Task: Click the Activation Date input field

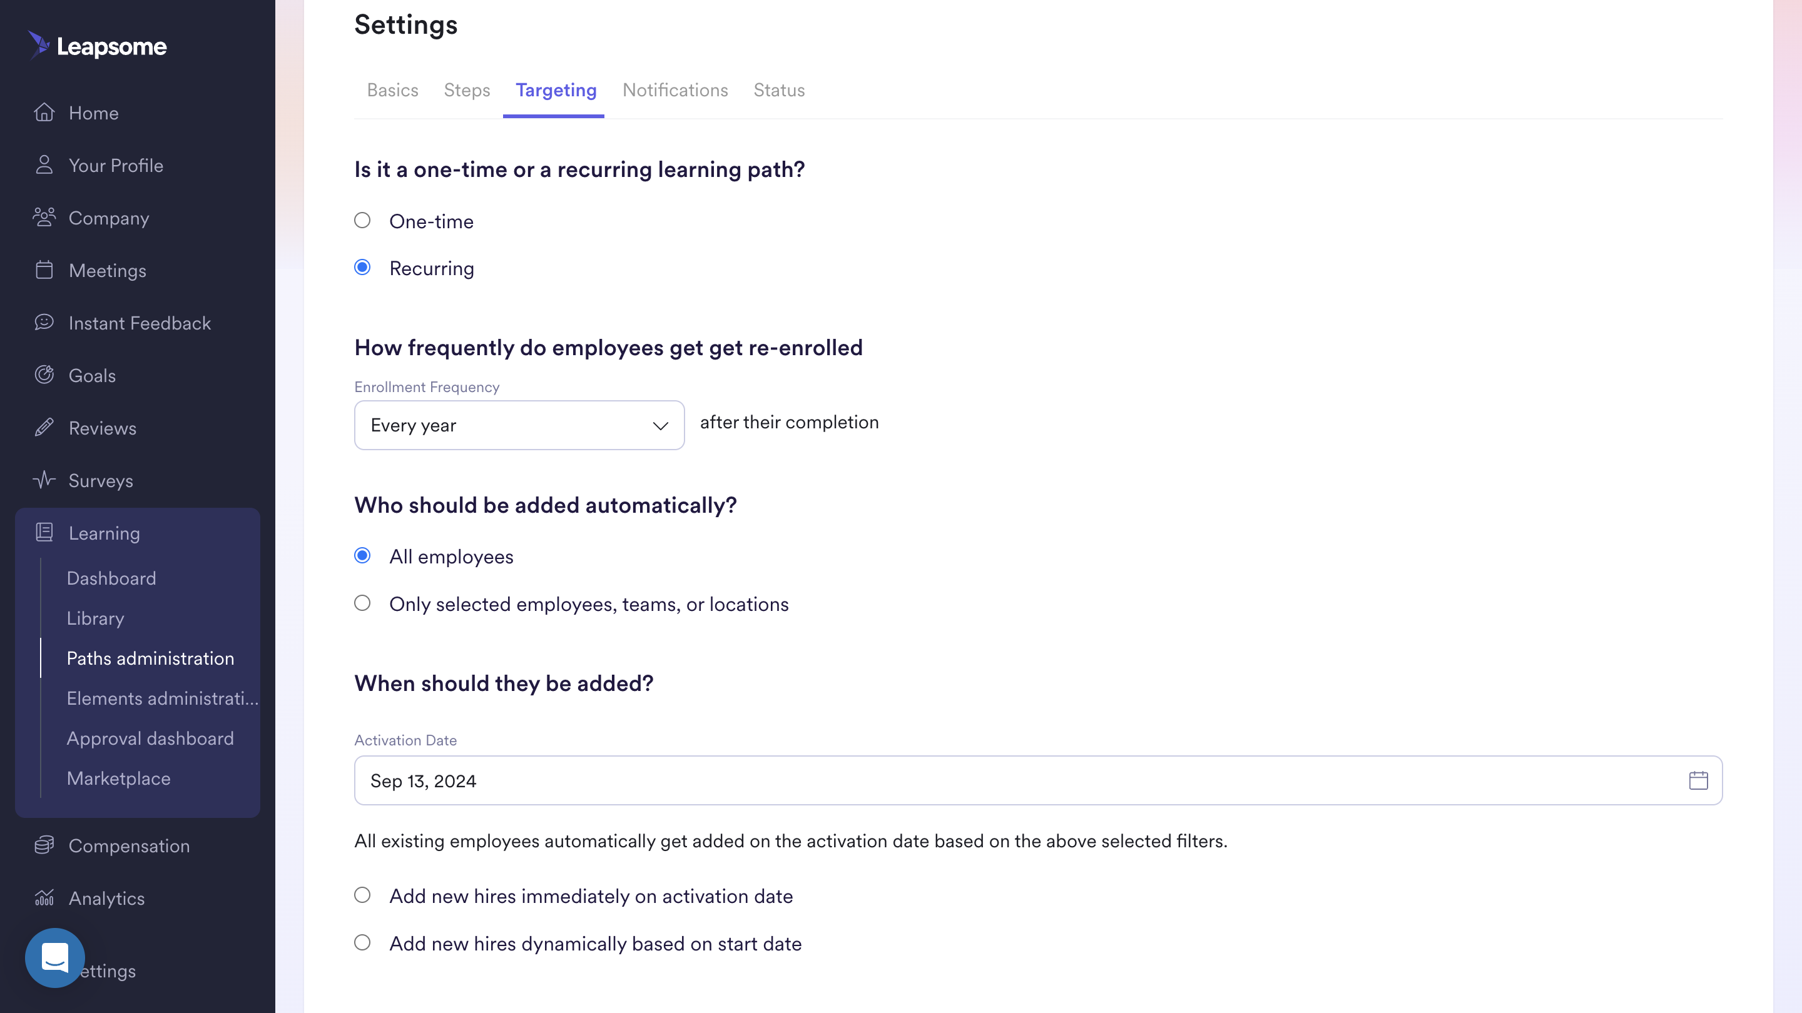Action: (x=1038, y=780)
